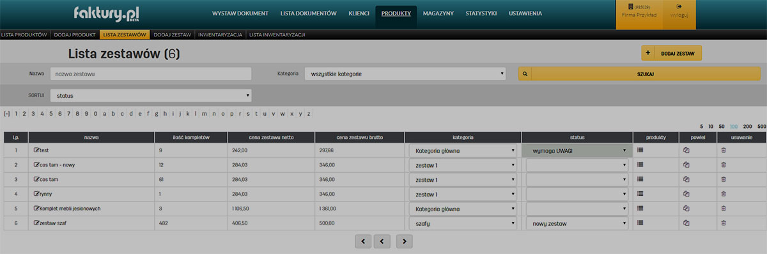
Task: Go to first page arrow button
Action: click(x=362, y=241)
